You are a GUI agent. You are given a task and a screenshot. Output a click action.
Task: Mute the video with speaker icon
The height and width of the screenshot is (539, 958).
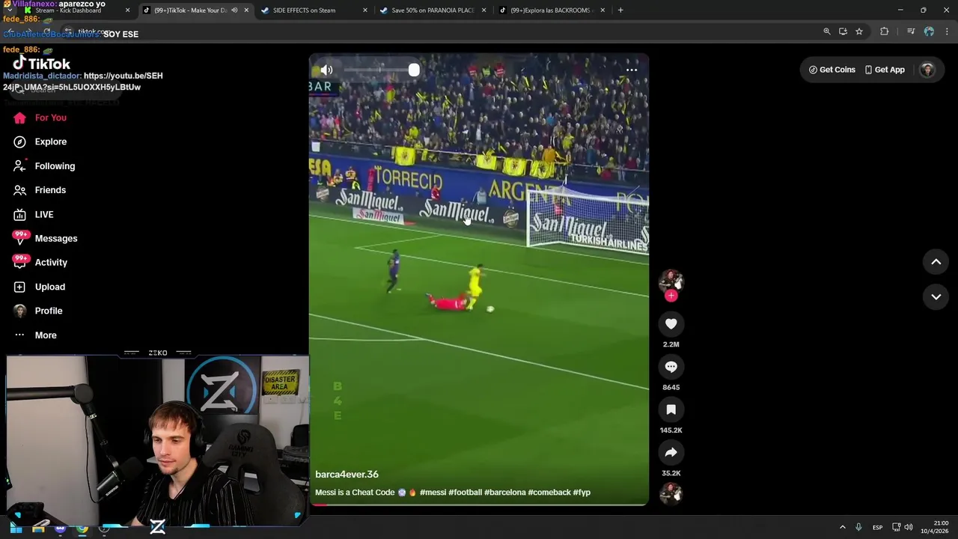click(x=326, y=70)
